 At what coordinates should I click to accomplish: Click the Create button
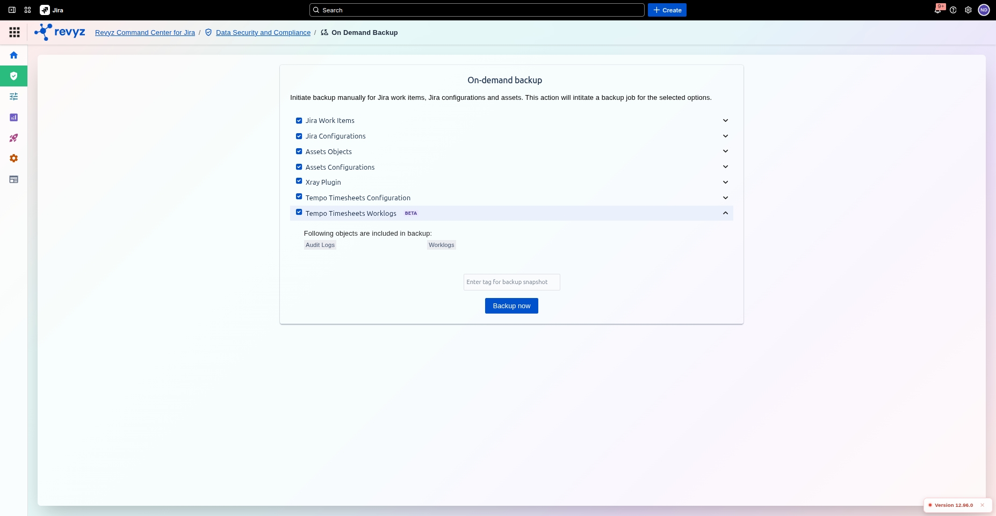point(667,10)
